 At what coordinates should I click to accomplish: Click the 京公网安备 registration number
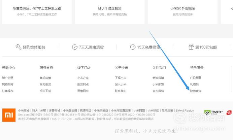coord(101,115)
